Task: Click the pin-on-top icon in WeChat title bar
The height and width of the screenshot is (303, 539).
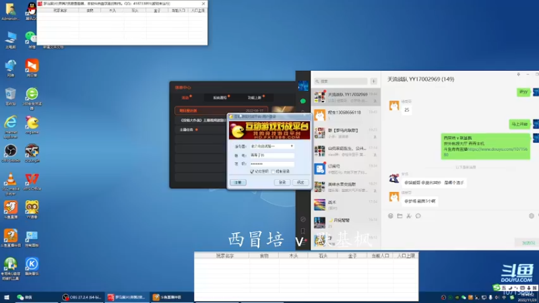Action: (518, 74)
